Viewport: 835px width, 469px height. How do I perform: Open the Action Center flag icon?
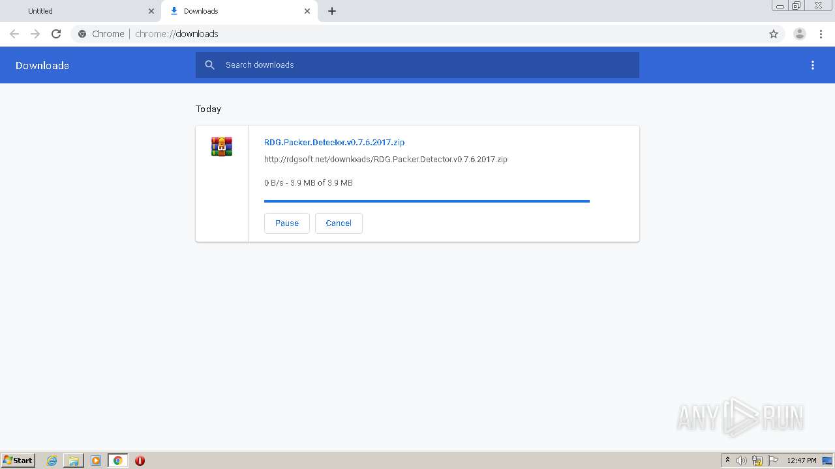(x=773, y=461)
